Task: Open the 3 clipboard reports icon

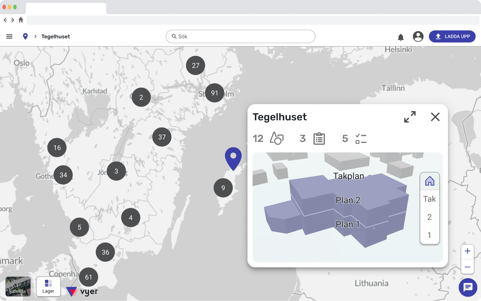Action: pyautogui.click(x=319, y=138)
